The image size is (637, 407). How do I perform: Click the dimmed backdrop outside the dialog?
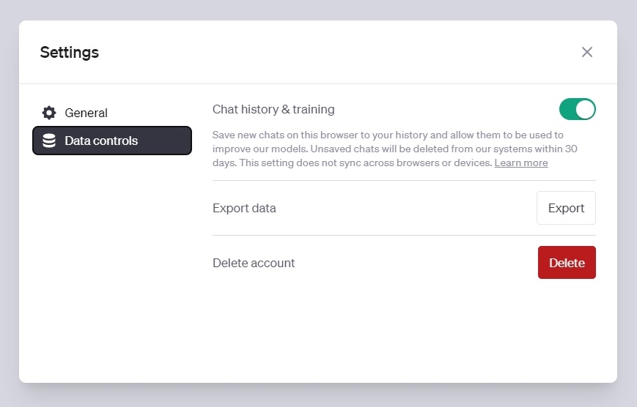(318, 395)
